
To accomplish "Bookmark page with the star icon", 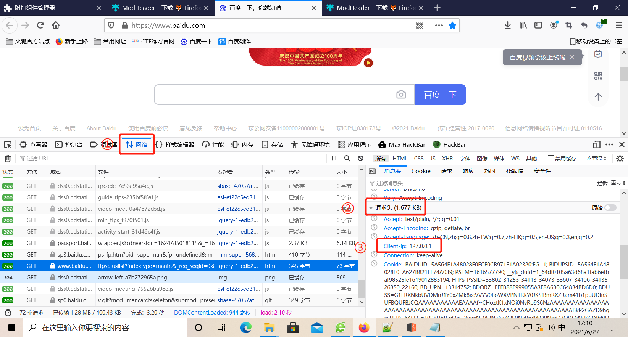I will pyautogui.click(x=452, y=25).
